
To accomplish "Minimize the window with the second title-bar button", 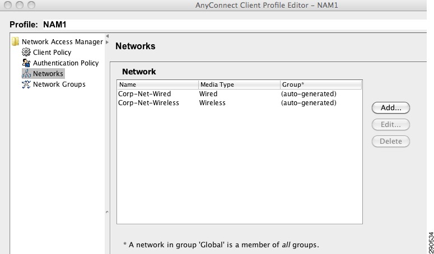I will click(20, 5).
